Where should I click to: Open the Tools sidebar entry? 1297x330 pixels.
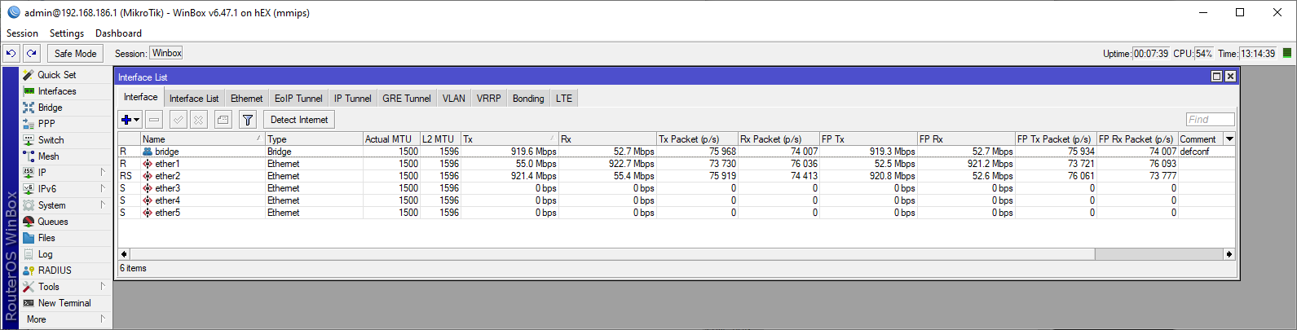[x=65, y=286]
